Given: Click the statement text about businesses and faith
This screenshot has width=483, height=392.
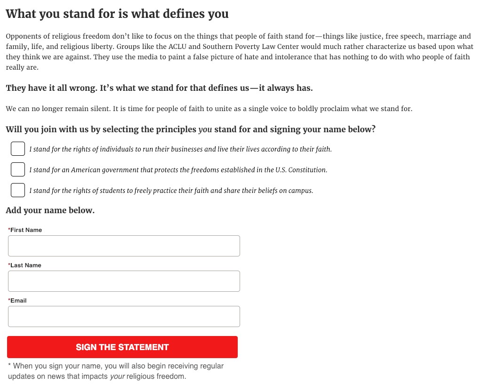Looking at the screenshot, I should point(180,149).
